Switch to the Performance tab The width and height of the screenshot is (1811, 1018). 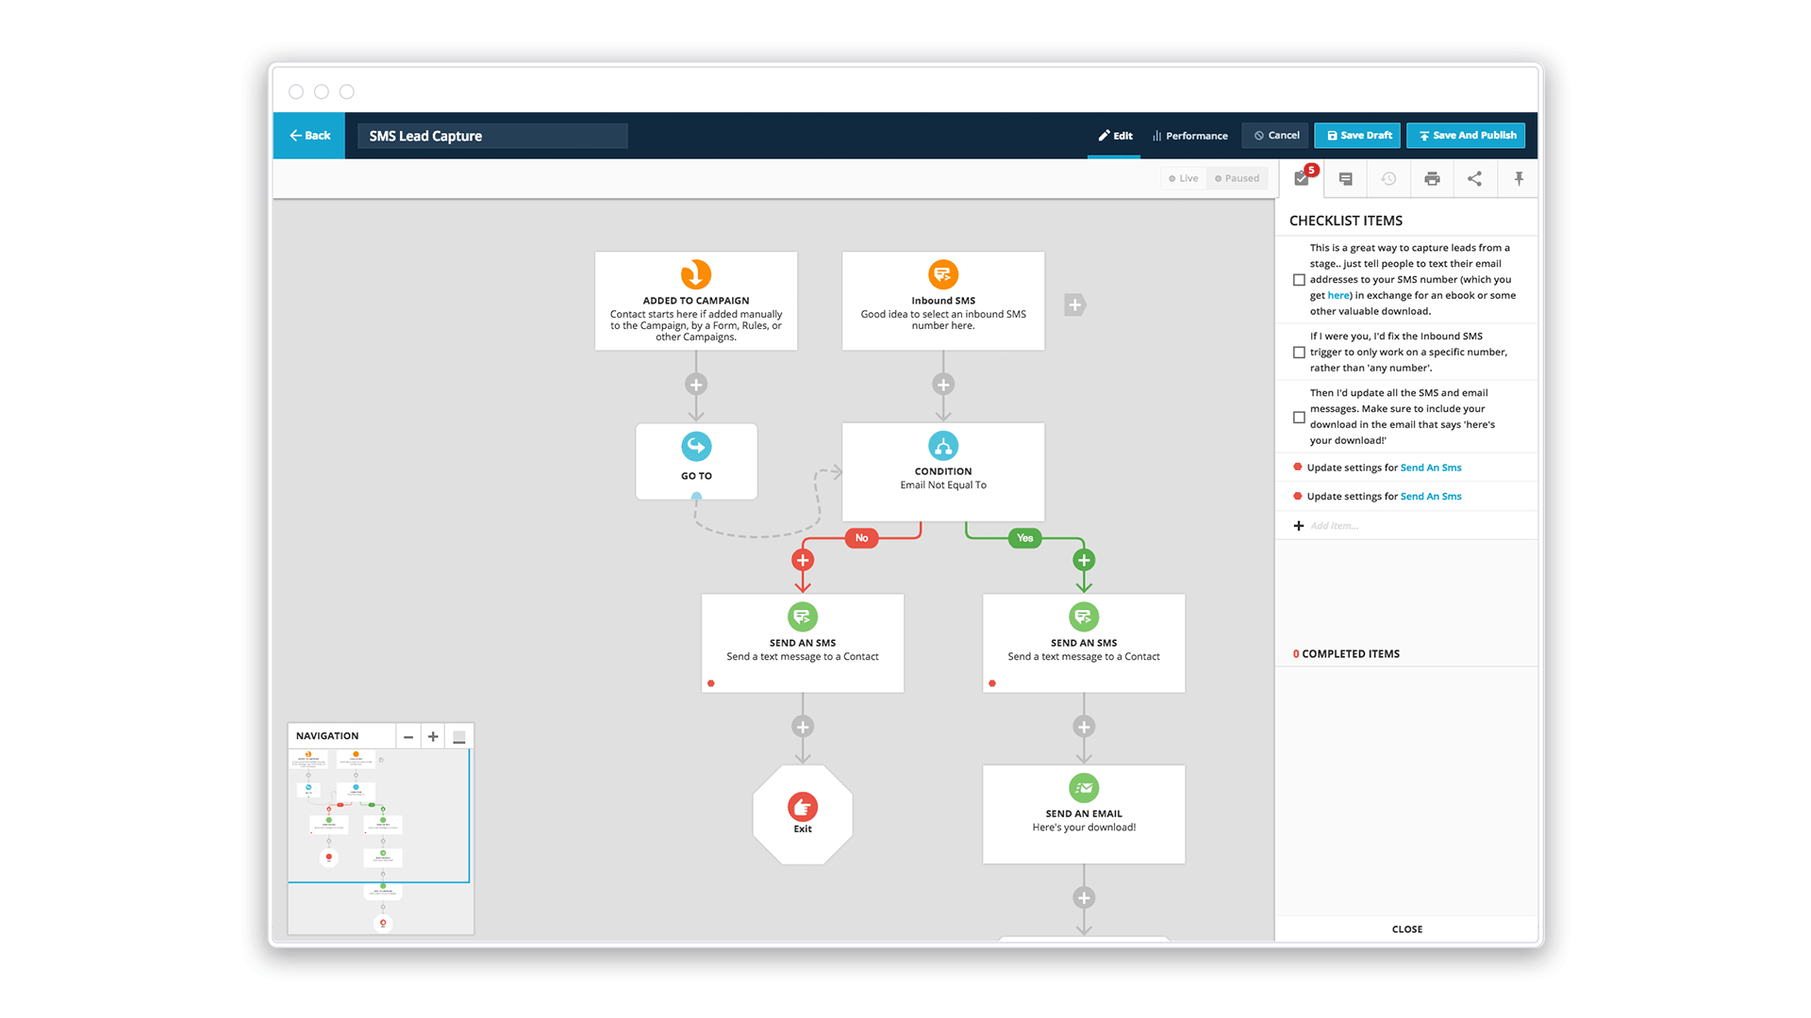point(1190,136)
